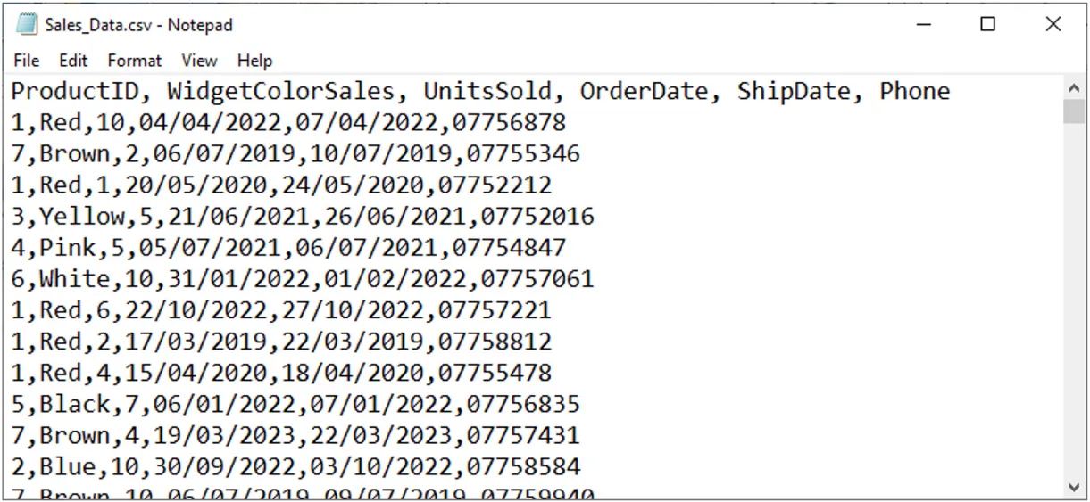1090x502 pixels.
Task: Open the Edit menu
Action: 73,61
